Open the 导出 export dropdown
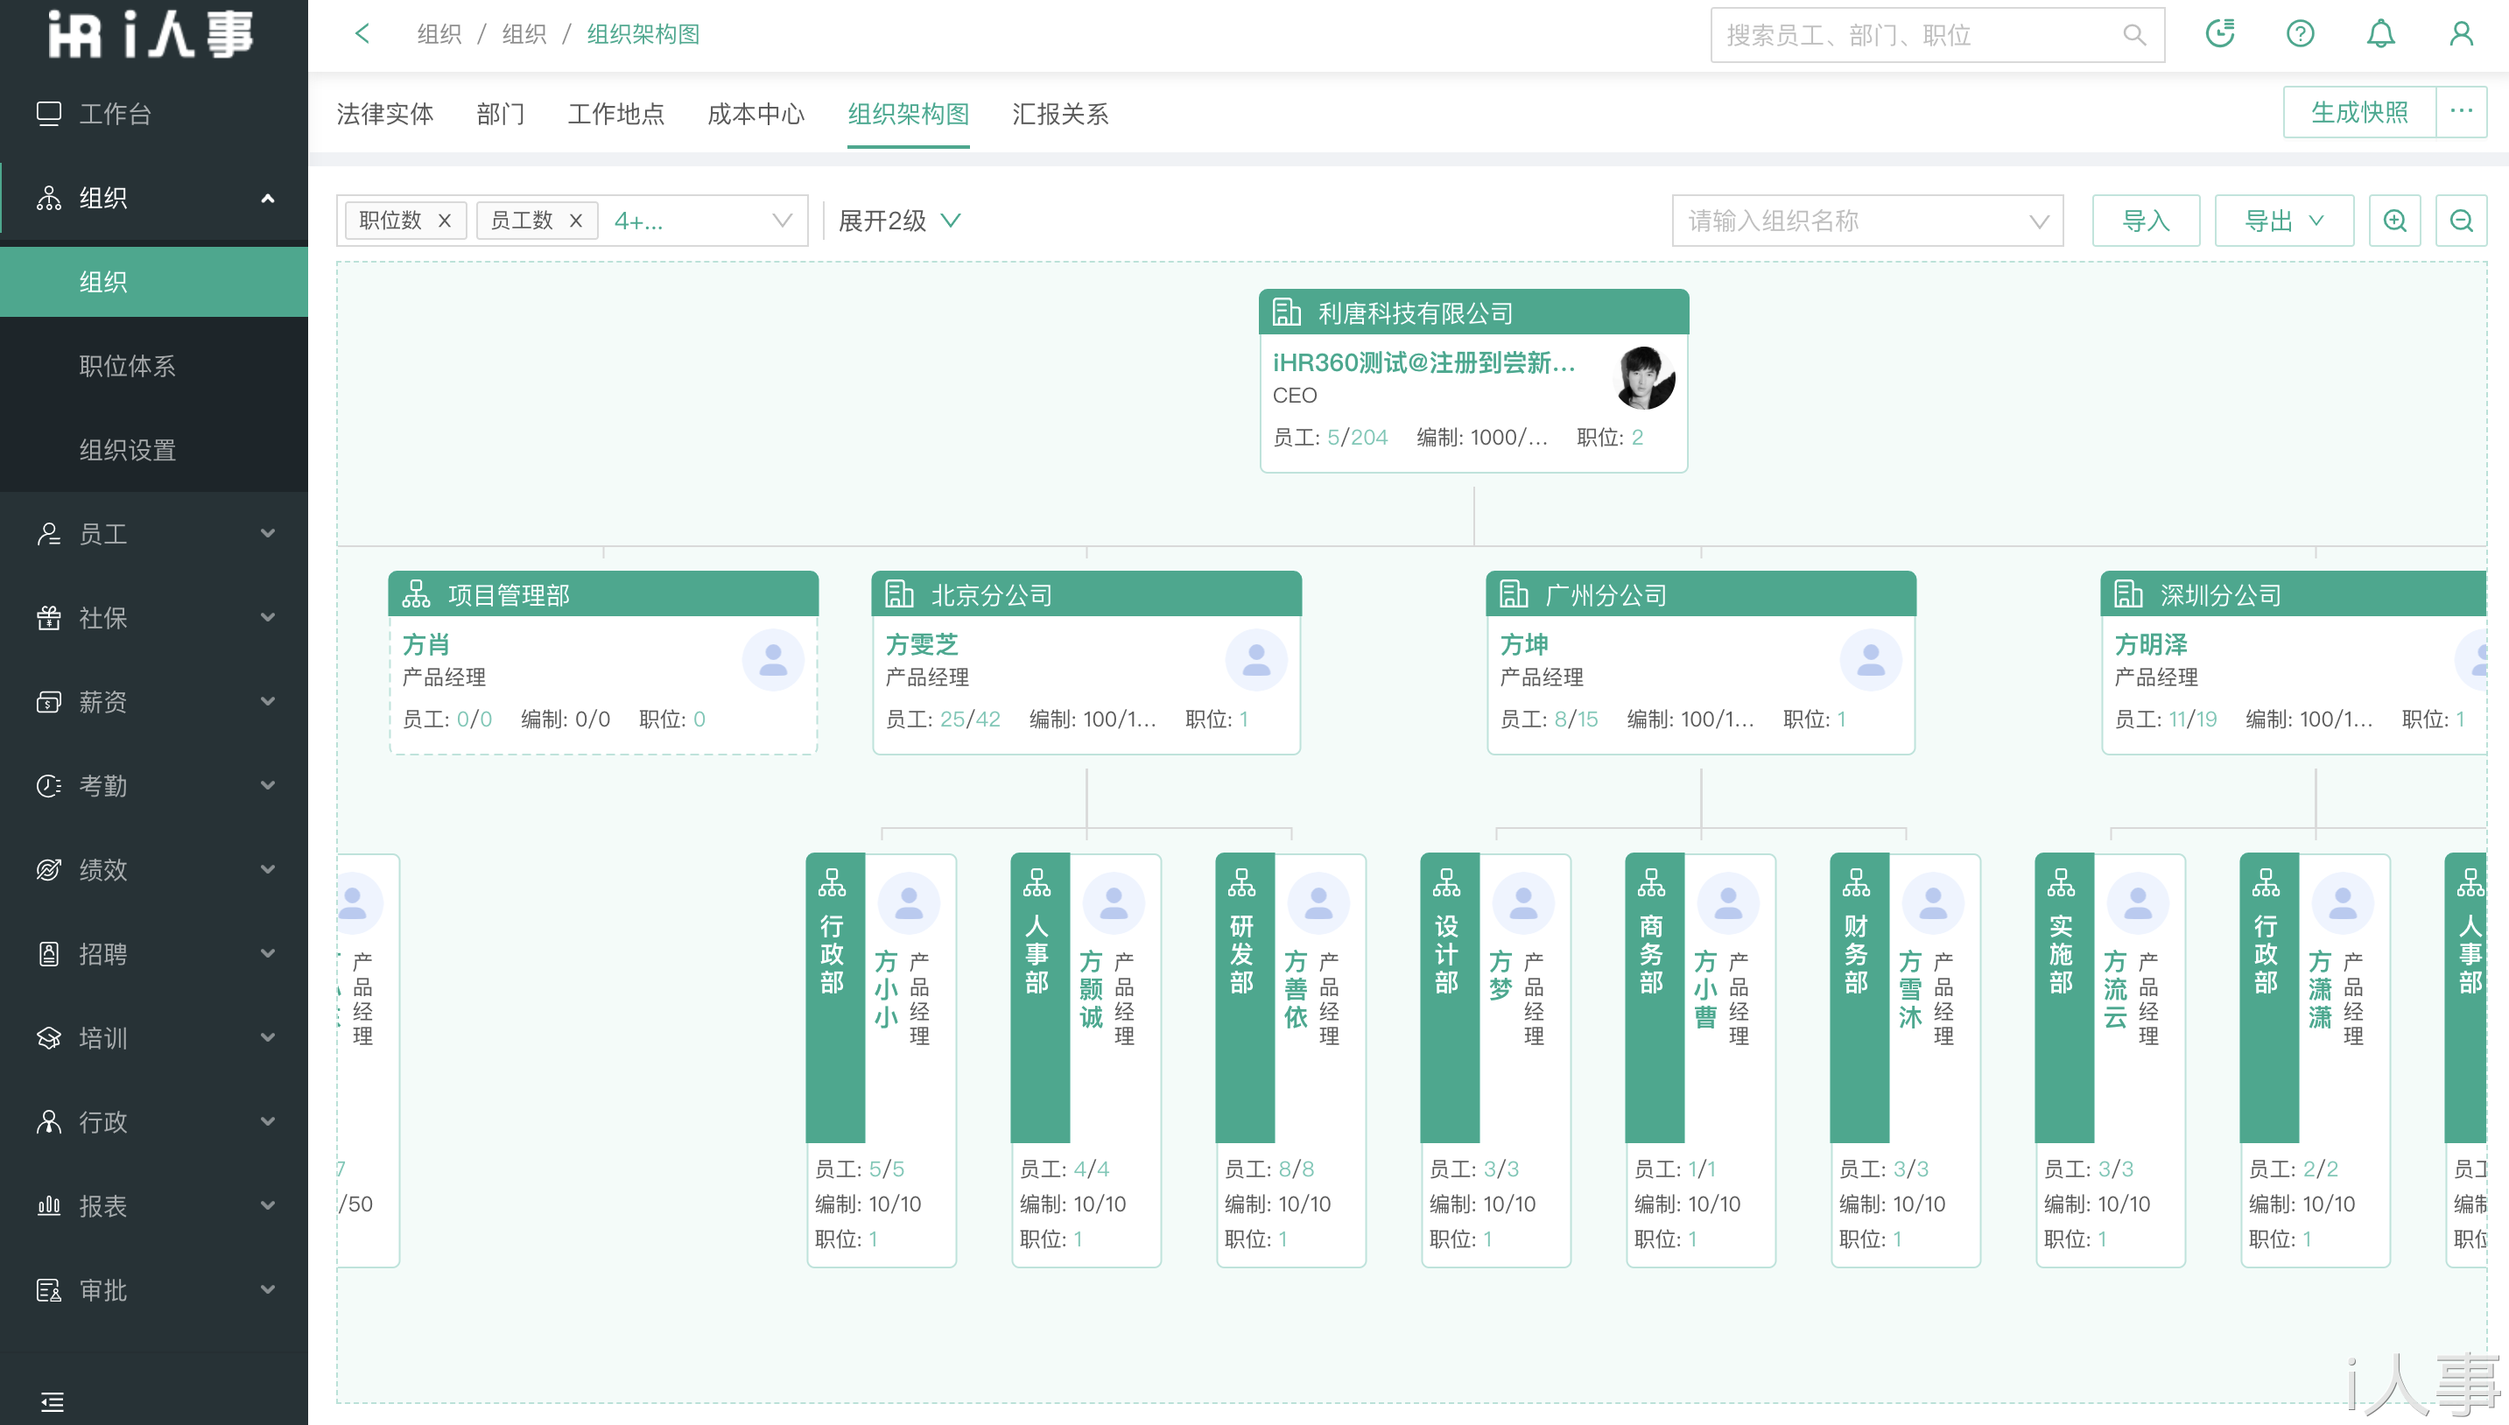The height and width of the screenshot is (1425, 2509). pyautogui.click(x=2283, y=221)
